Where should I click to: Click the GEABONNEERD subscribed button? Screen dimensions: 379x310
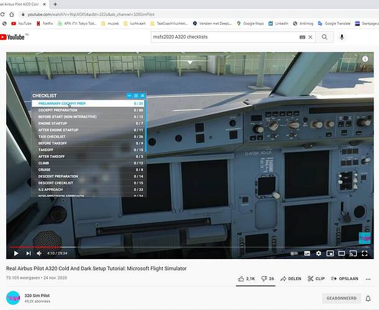click(341, 298)
